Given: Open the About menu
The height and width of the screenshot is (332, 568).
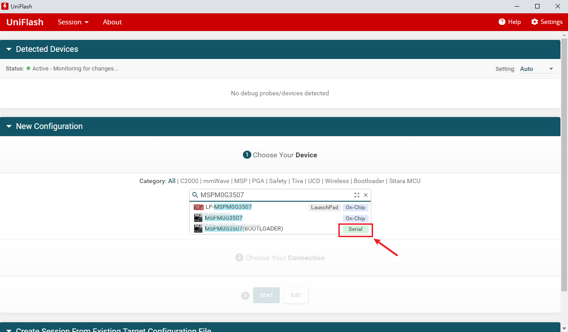Looking at the screenshot, I should point(112,22).
